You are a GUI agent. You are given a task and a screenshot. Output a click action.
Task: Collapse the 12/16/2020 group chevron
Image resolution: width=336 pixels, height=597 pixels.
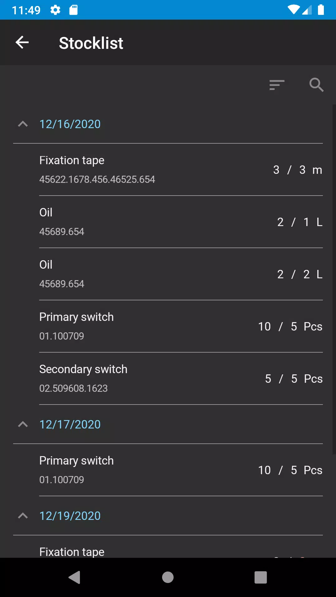23,124
